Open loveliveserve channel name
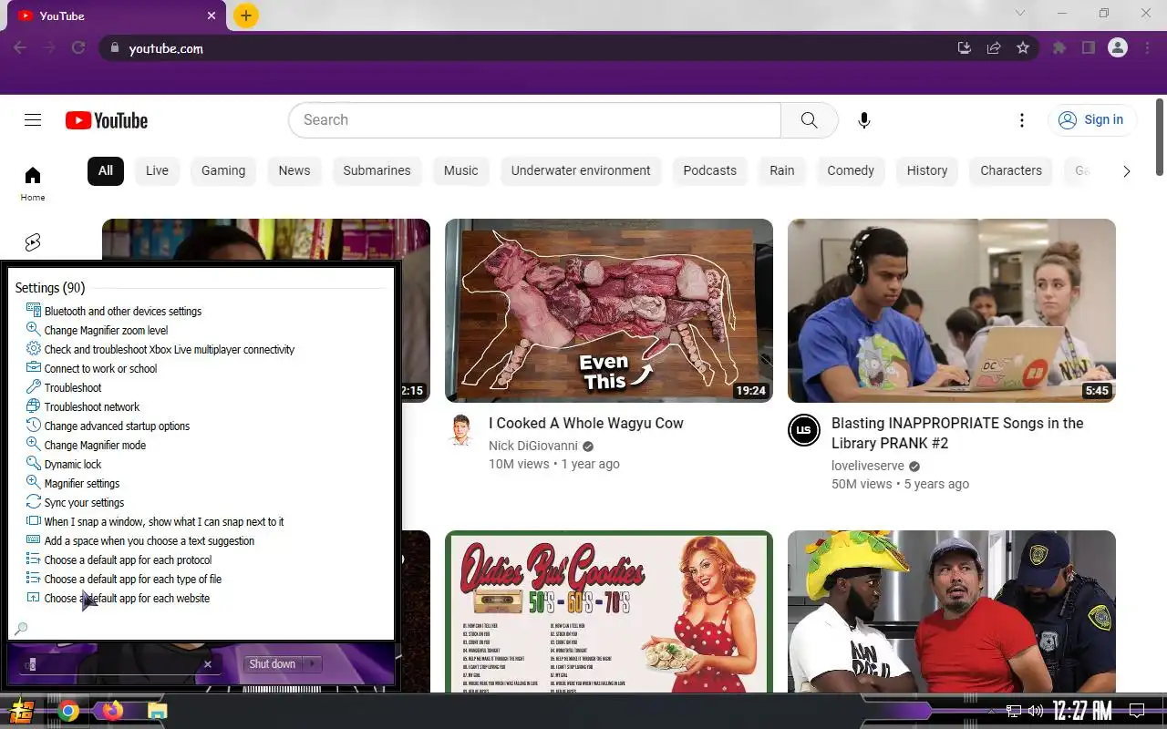This screenshot has height=729, width=1167. tap(867, 466)
